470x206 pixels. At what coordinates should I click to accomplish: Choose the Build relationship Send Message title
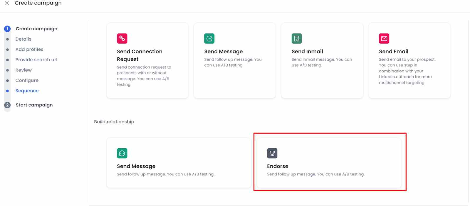point(136,166)
